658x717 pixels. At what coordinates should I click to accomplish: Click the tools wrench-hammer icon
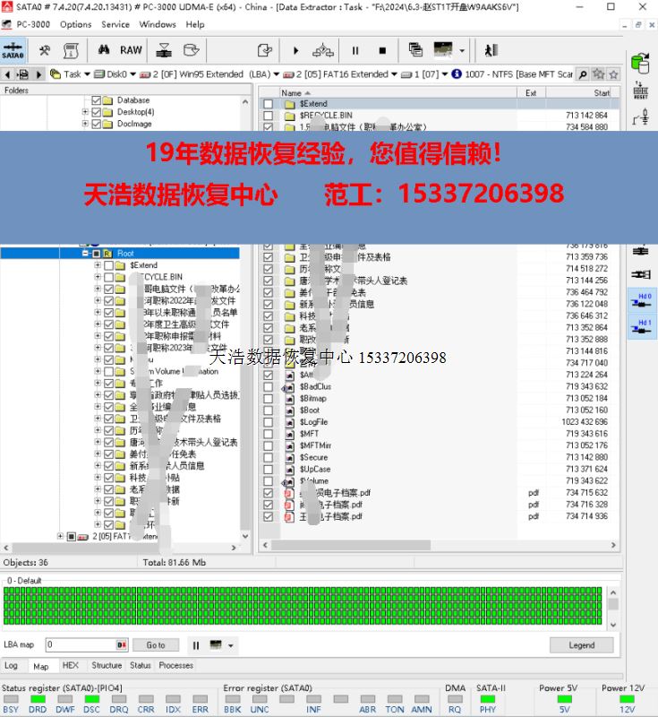point(44,50)
